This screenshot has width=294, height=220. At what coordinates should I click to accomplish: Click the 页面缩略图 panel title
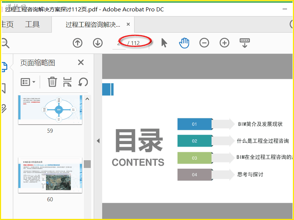pyautogui.click(x=38, y=63)
